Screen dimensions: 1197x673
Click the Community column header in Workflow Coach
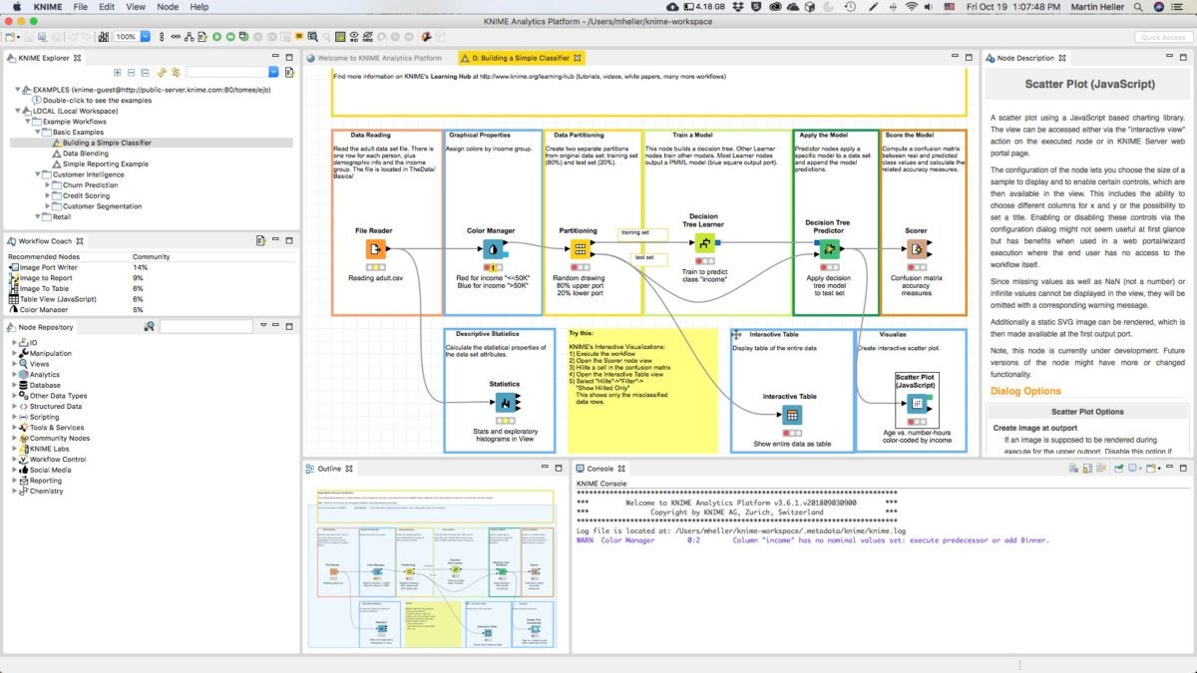click(x=152, y=256)
